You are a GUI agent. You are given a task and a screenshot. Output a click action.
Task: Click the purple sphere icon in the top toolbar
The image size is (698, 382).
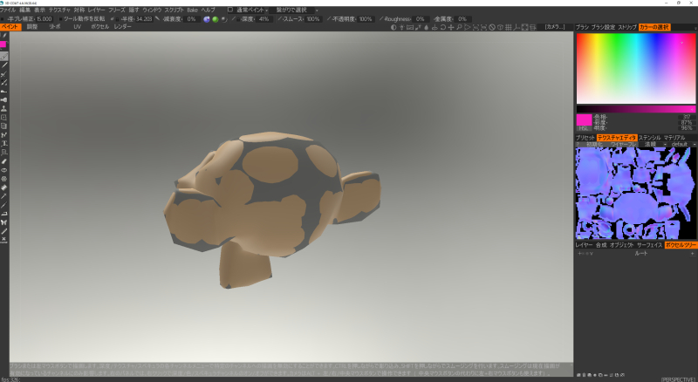(207, 18)
